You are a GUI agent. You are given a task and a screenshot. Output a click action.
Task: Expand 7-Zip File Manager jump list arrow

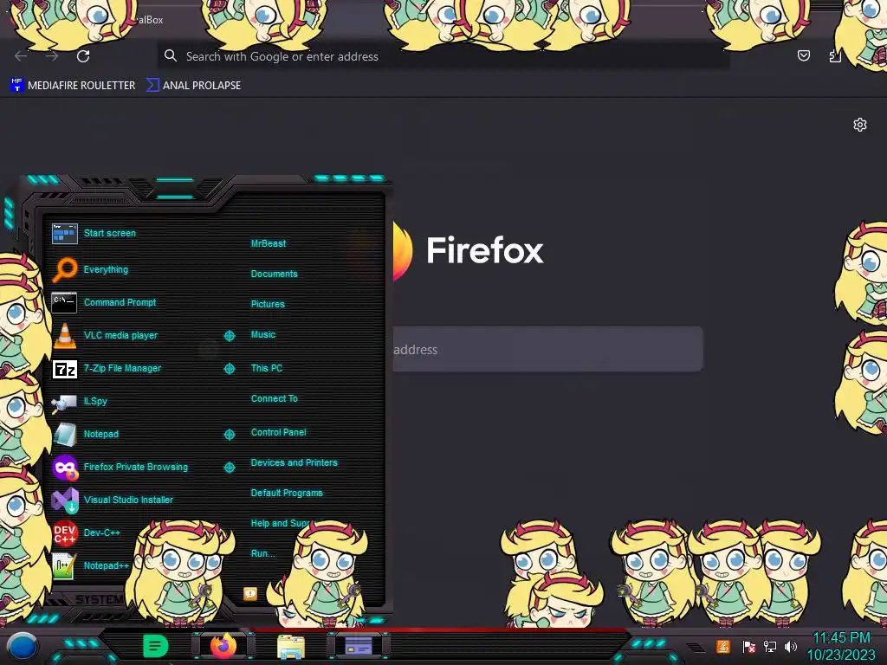coord(229,369)
